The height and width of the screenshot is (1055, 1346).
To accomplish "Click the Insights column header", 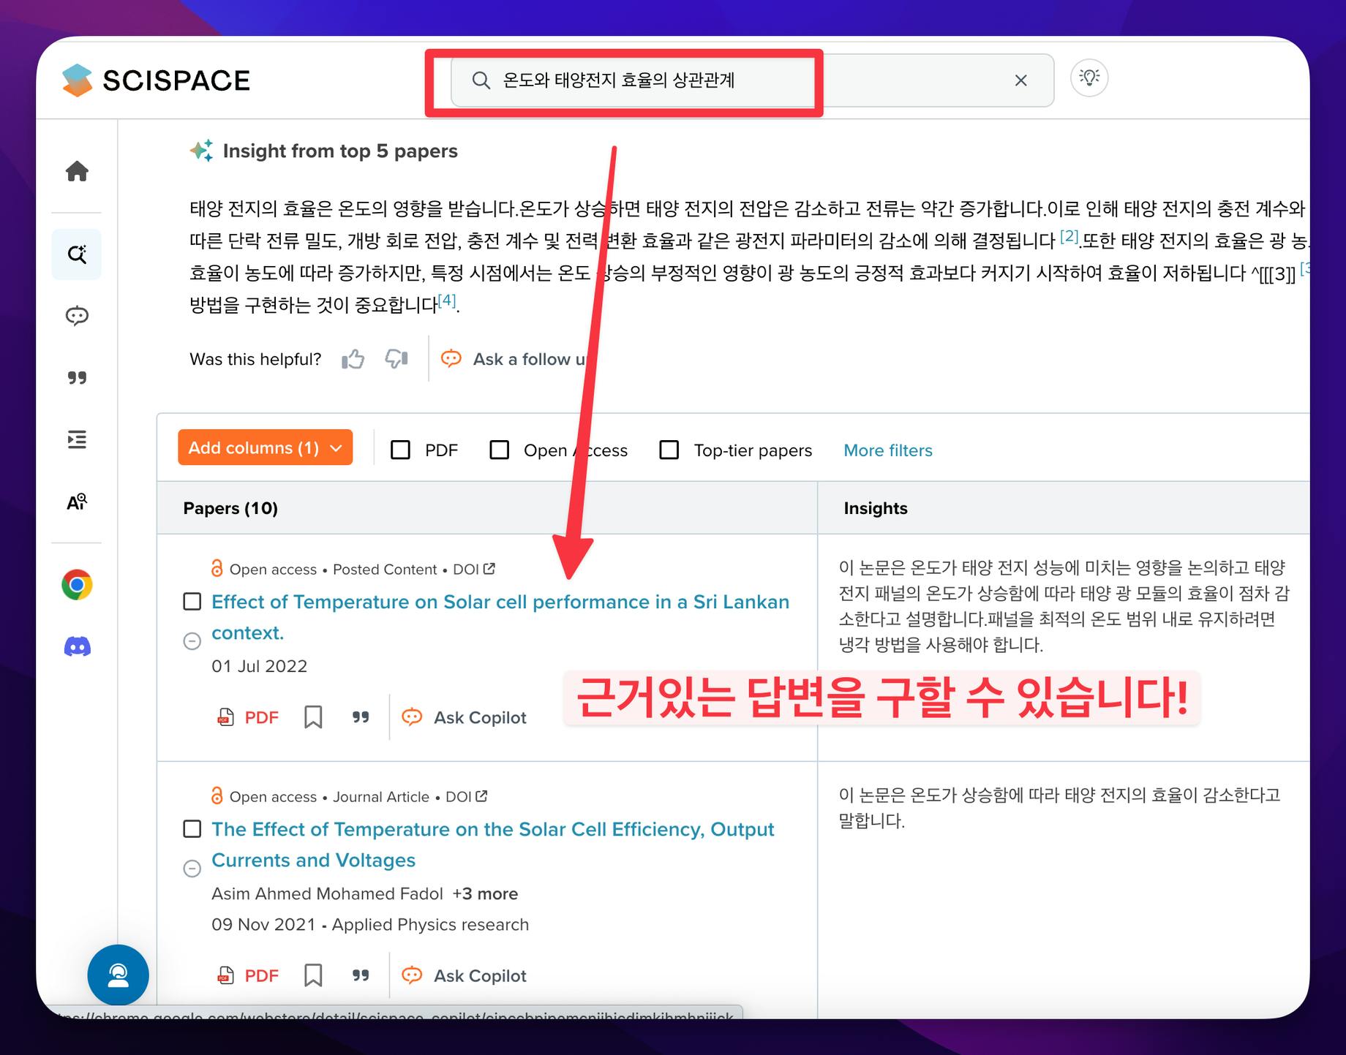I will [876, 508].
